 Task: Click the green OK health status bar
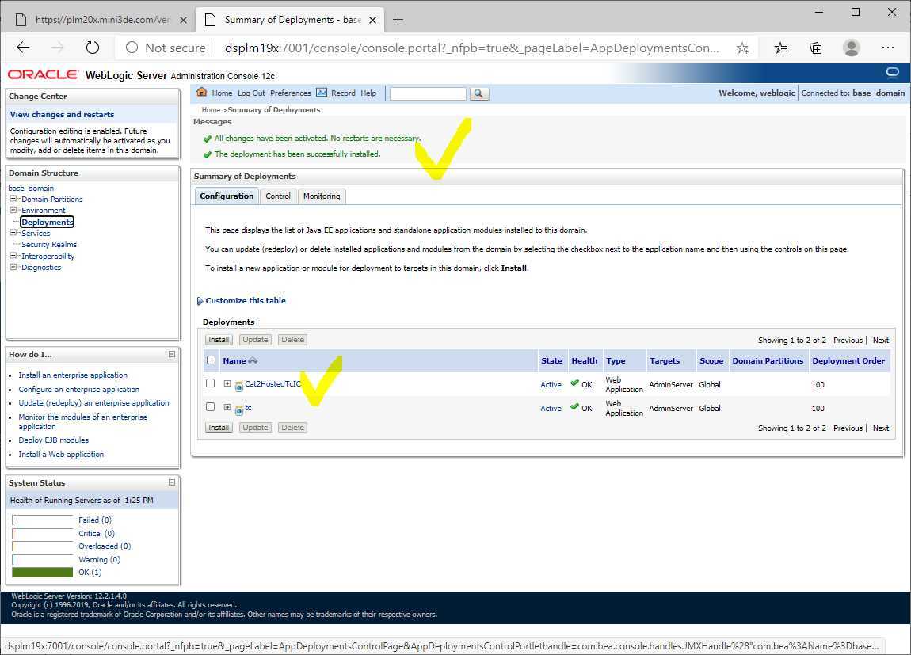point(43,572)
